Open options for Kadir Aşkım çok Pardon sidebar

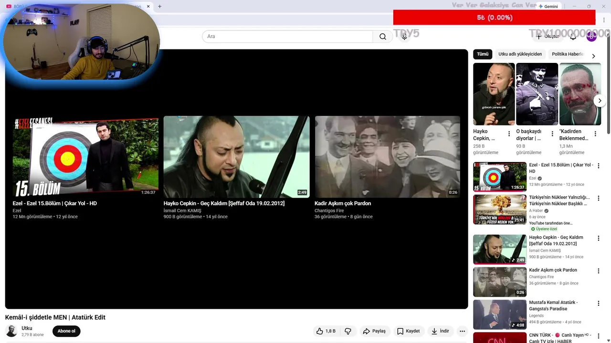[599, 271]
